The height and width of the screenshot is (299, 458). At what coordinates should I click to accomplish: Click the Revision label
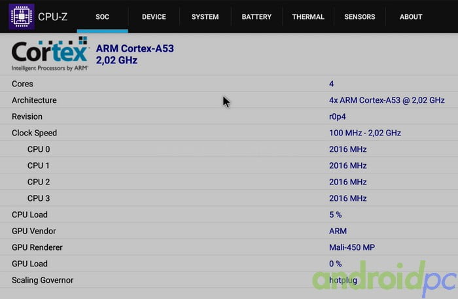(27, 116)
